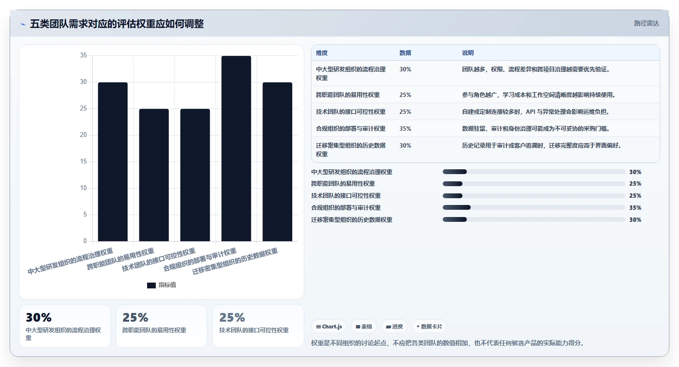Click the 技术团队的接口可控性权重 chart bar
The height and width of the screenshot is (367, 679).
[x=195, y=175]
